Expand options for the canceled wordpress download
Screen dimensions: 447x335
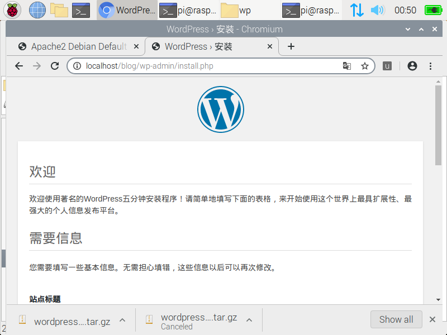pyautogui.click(x=249, y=320)
